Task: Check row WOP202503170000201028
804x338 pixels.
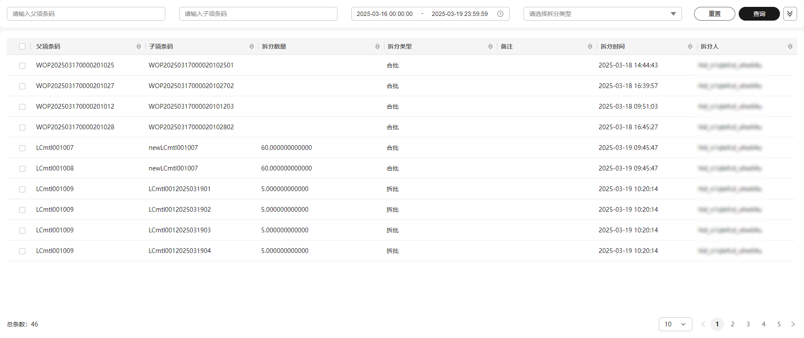Action: [22, 128]
